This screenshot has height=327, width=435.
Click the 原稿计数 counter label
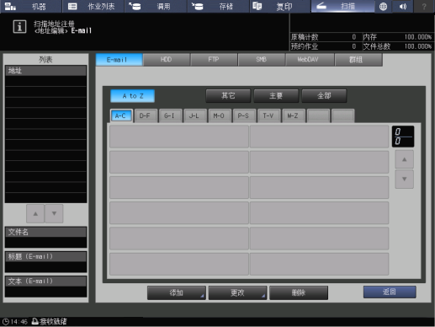pyautogui.click(x=305, y=37)
